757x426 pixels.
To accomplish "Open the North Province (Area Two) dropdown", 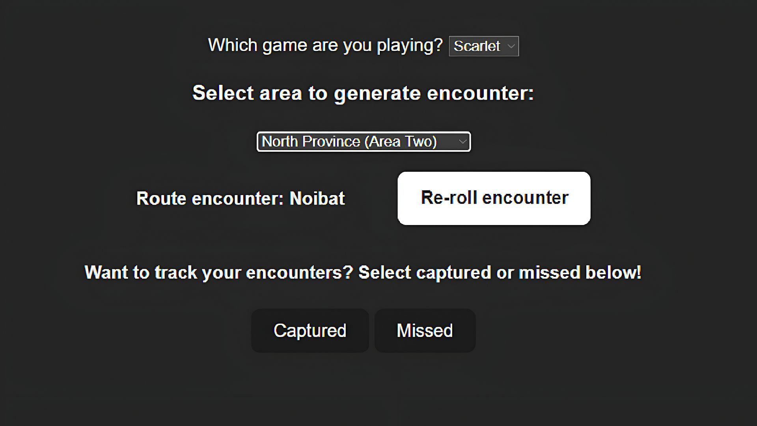I will (x=364, y=141).
